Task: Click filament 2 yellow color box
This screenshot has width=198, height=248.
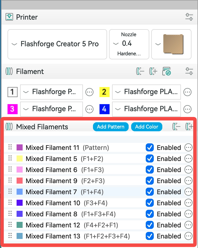Action: pyautogui.click(x=105, y=92)
